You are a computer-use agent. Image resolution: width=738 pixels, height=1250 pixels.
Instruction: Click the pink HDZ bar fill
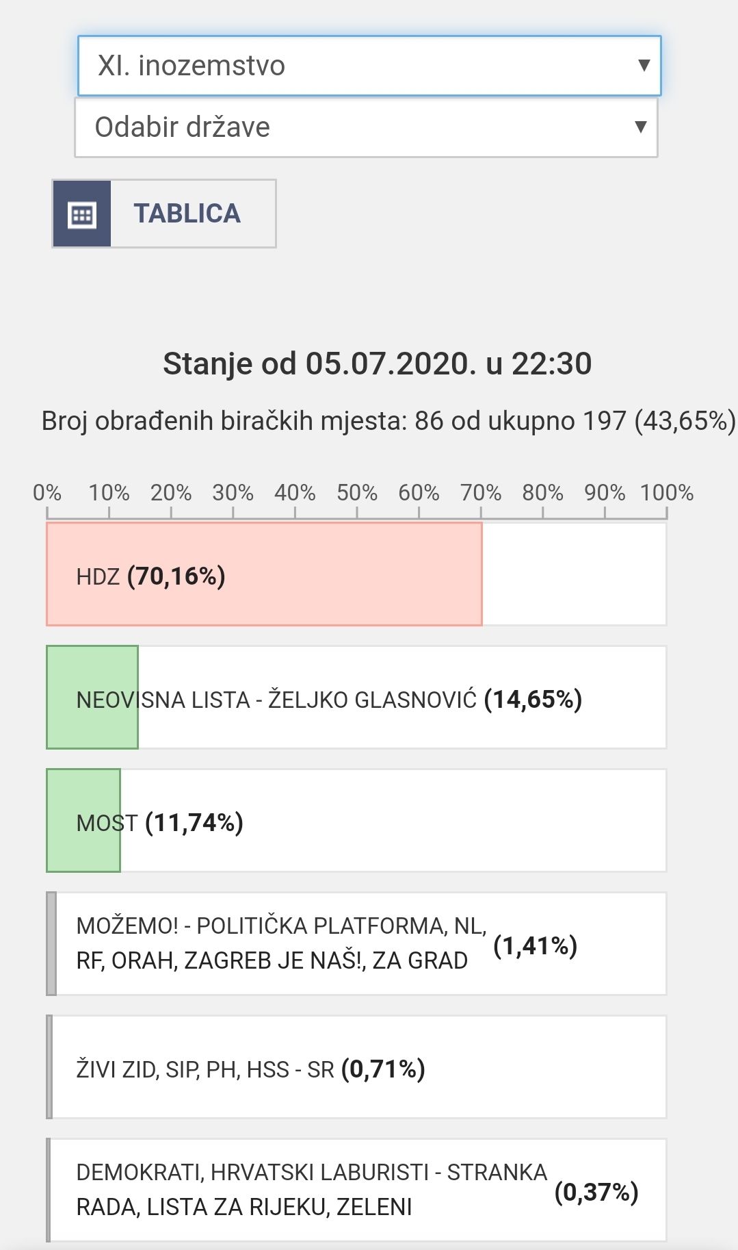(264, 574)
